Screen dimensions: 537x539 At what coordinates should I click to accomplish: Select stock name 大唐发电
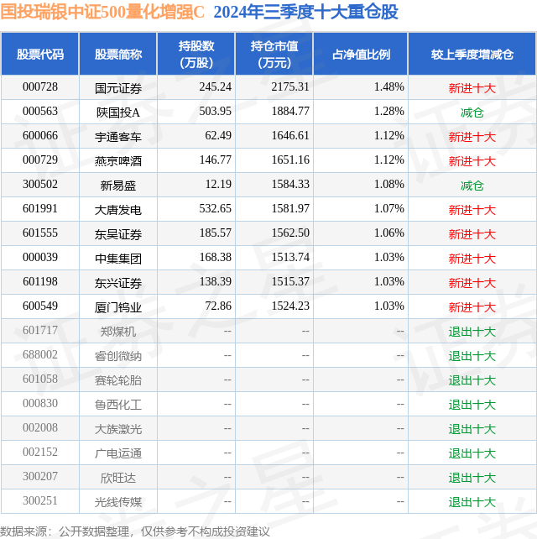click(117, 211)
